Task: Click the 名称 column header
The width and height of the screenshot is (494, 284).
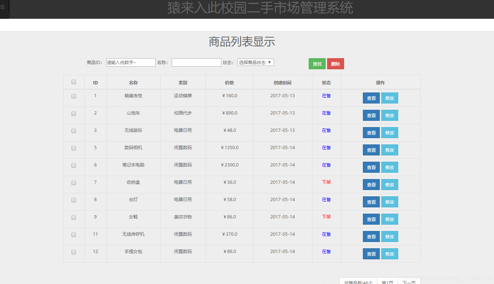Action: tap(133, 83)
